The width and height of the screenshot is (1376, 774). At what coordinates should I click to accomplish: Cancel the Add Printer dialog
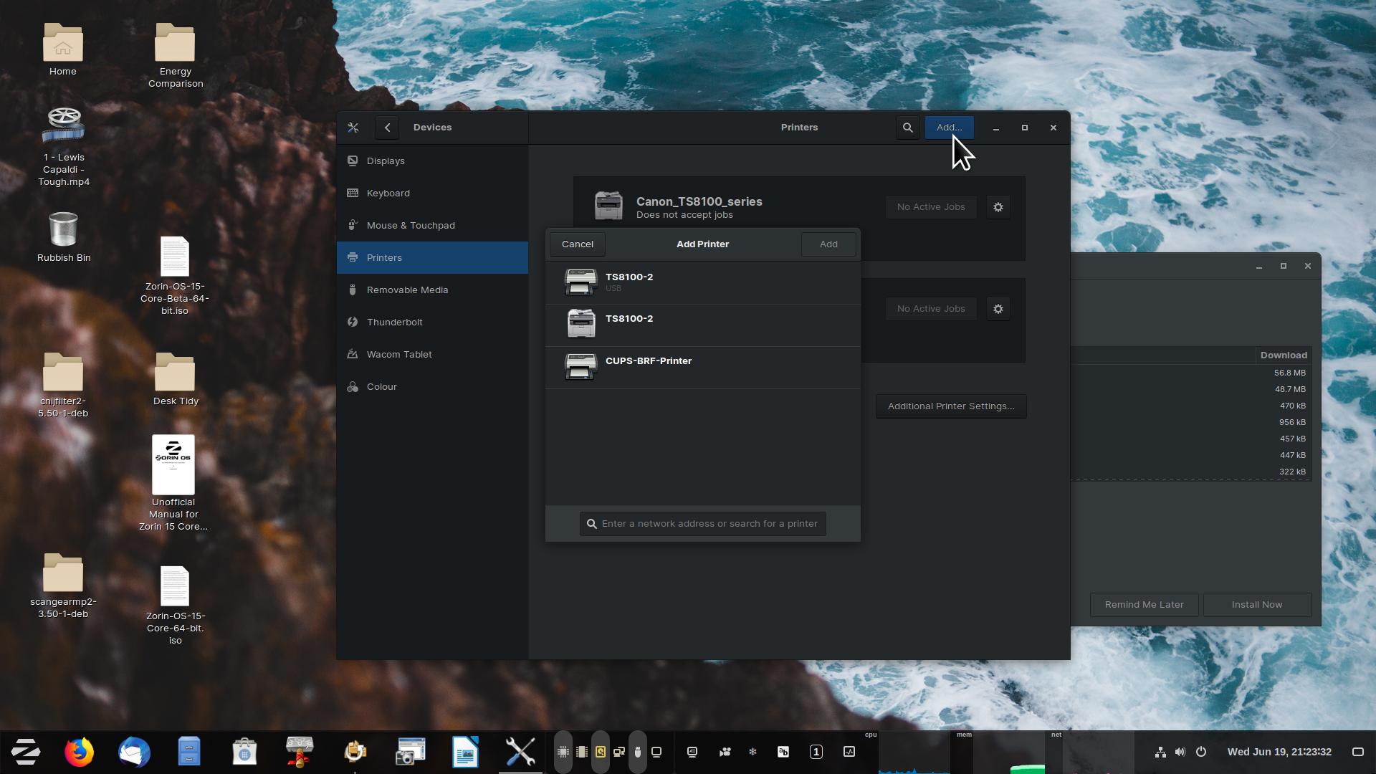(x=577, y=244)
